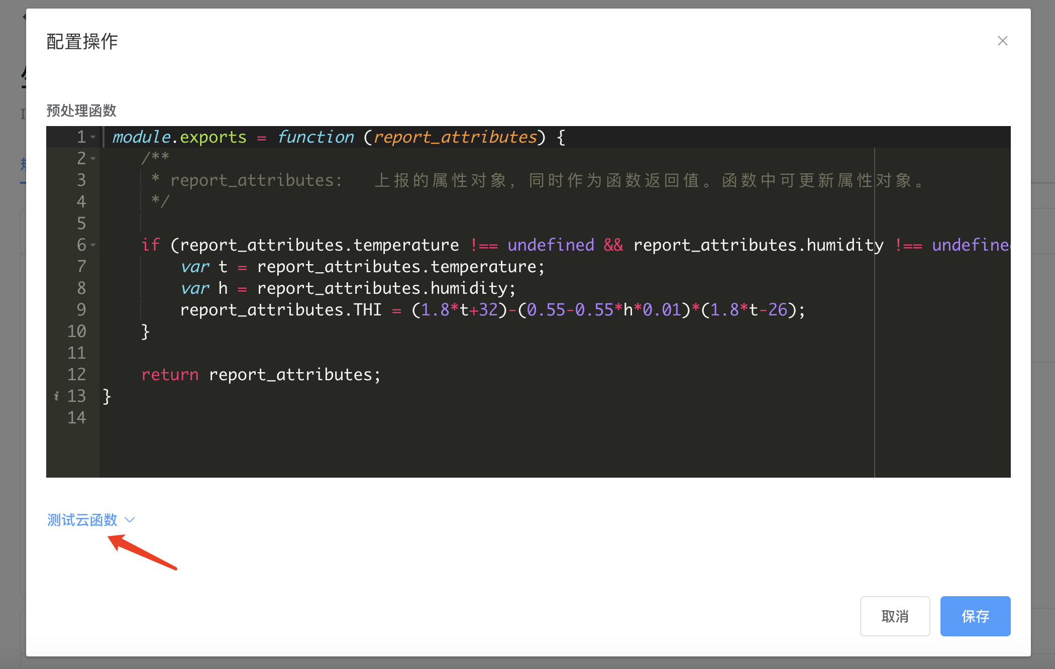1055x669 pixels.
Task: Click the 取消 button
Action: click(895, 616)
